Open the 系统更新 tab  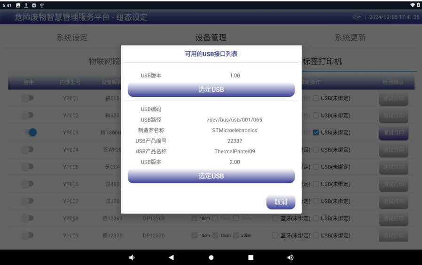(x=350, y=38)
